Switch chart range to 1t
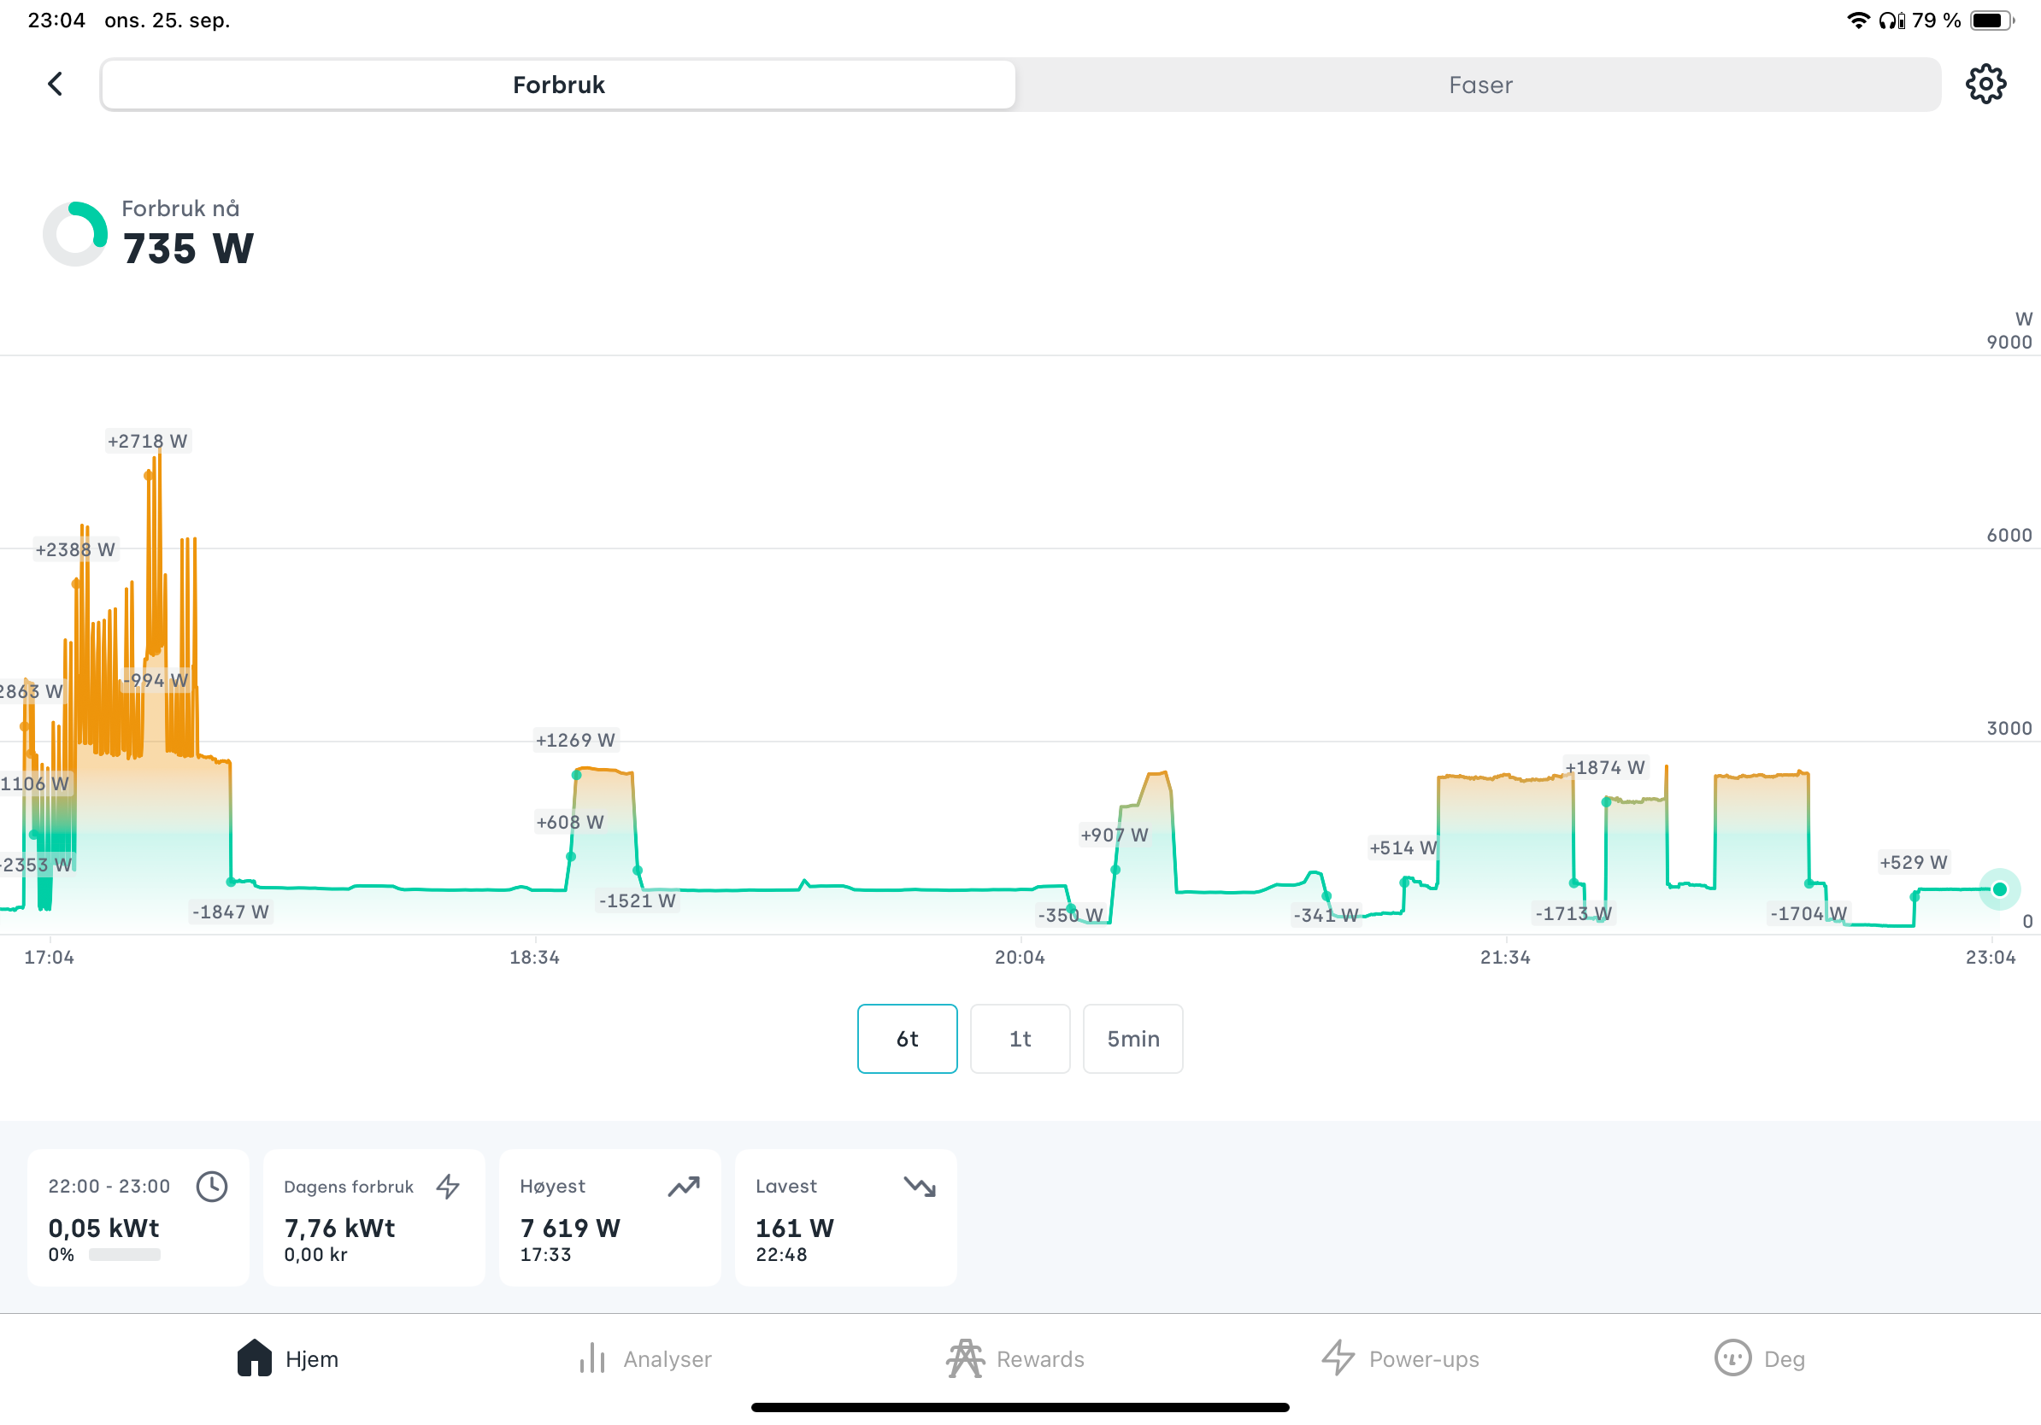Screen dimensions: 2041x1425 [x=1020, y=1039]
